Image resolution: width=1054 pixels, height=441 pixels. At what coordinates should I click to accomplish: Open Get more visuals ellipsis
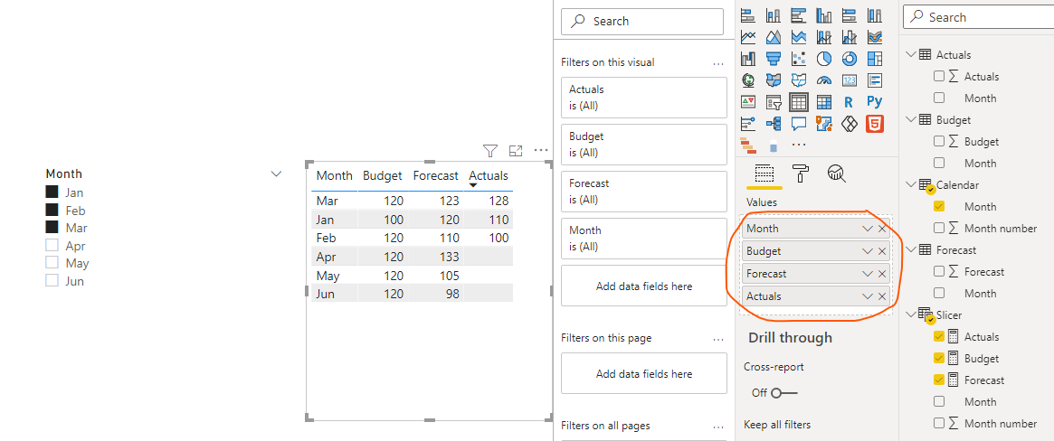tap(799, 145)
